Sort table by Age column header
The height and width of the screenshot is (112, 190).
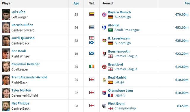pyautogui.click(x=76, y=3)
